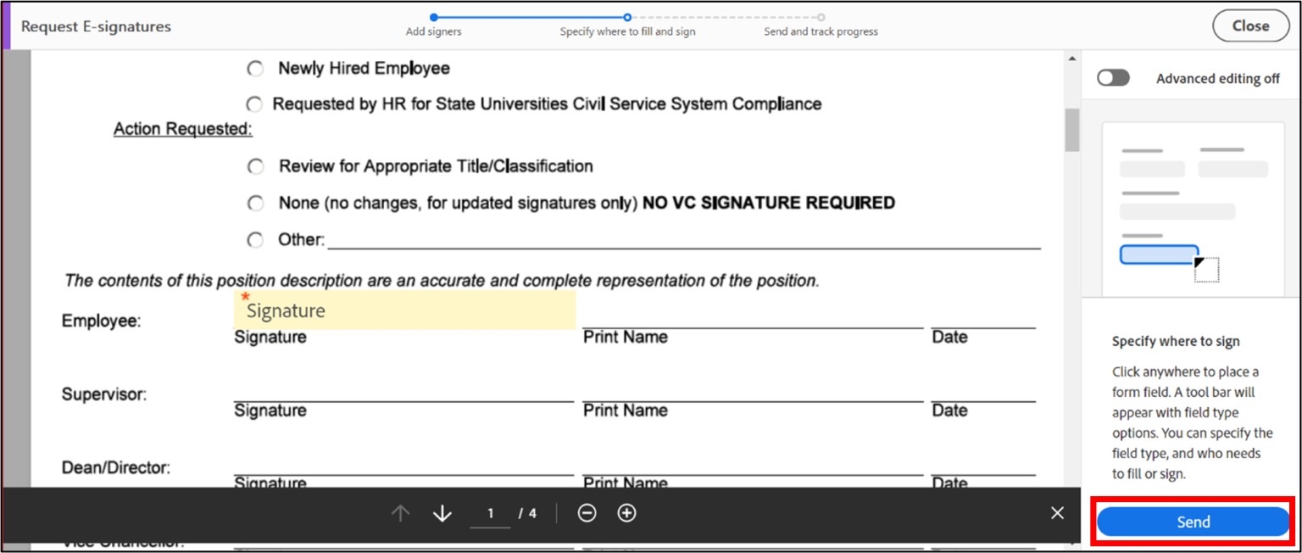Click the Send and track progress step circle

coord(821,16)
